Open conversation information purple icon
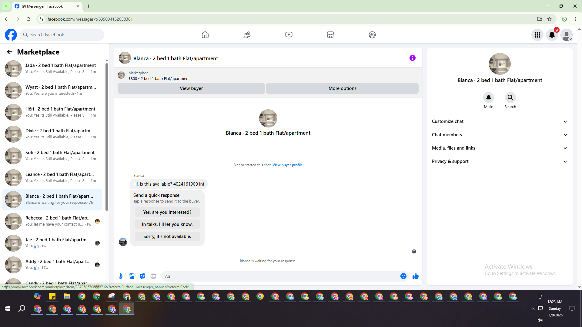The image size is (582, 327). click(412, 58)
